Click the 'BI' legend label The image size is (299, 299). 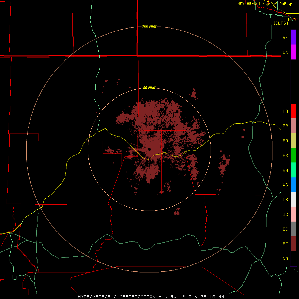coord(285,244)
